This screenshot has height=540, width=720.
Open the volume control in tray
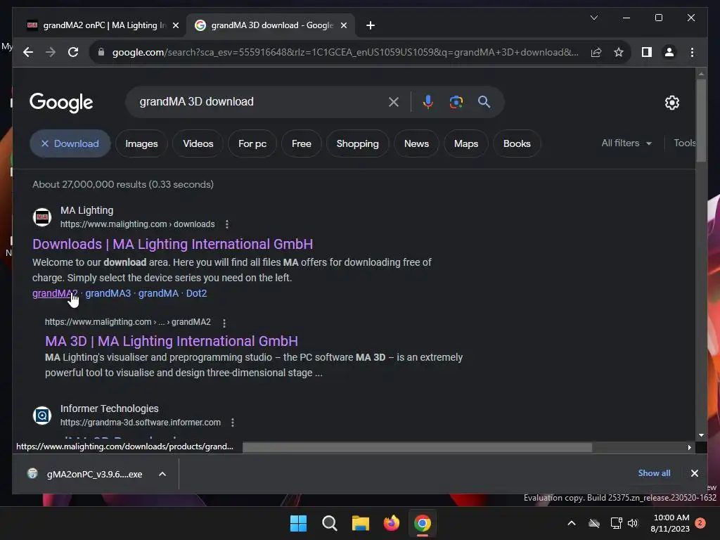[633, 523]
